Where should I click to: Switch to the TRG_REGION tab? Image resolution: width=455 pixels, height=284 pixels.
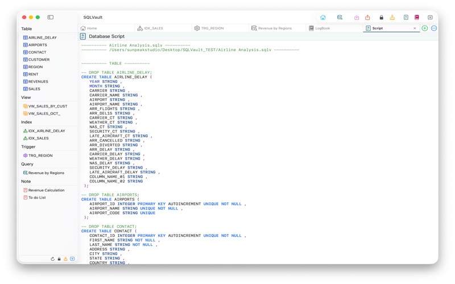220,28
